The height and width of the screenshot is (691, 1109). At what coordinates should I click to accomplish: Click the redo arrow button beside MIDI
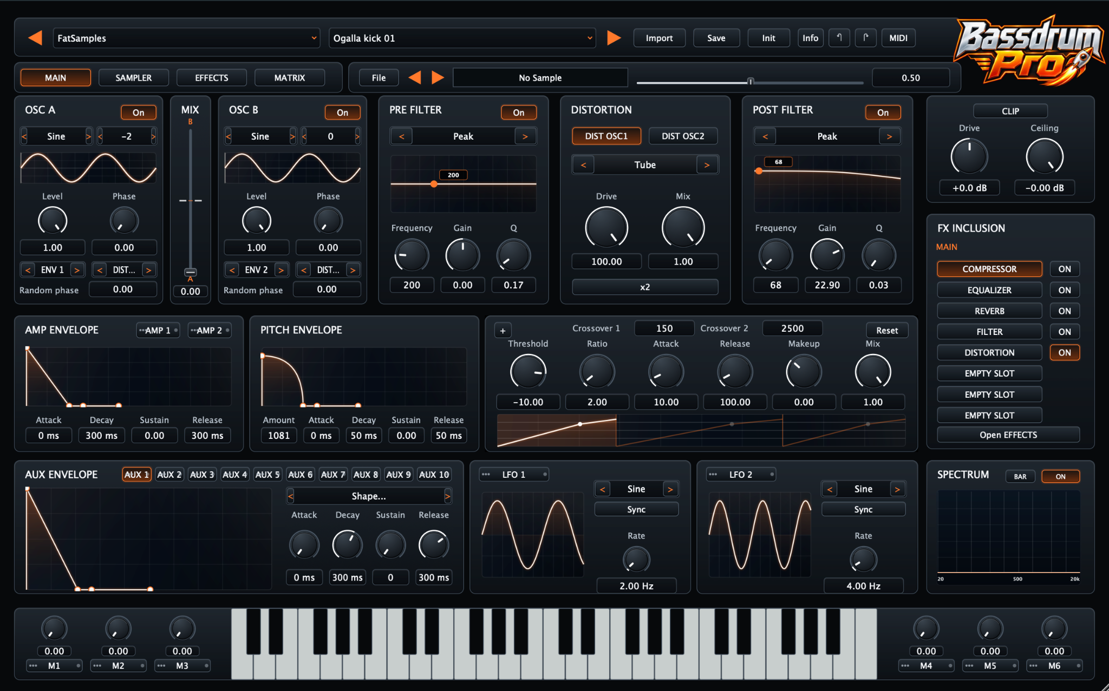(866, 38)
